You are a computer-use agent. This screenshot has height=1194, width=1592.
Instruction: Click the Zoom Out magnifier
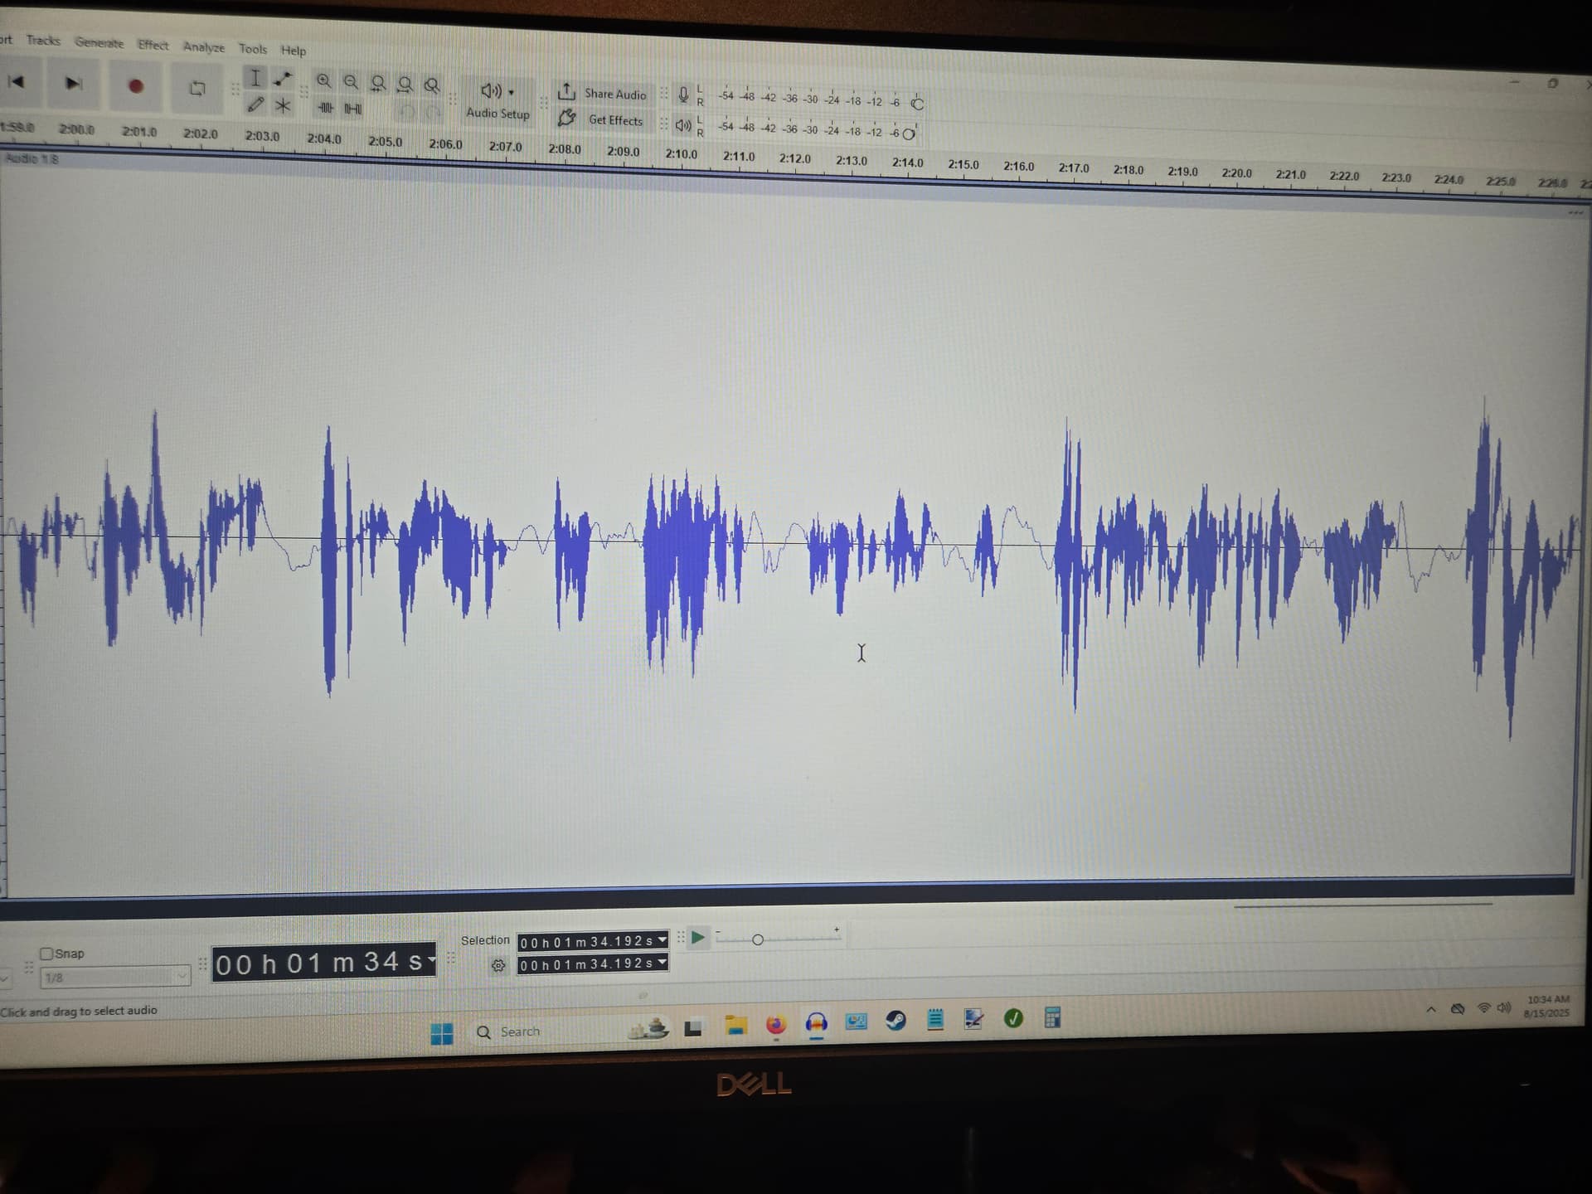[352, 82]
